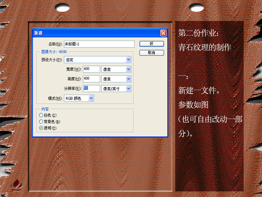
Task: Click the 宽度 width value field
Action: [x=91, y=69]
